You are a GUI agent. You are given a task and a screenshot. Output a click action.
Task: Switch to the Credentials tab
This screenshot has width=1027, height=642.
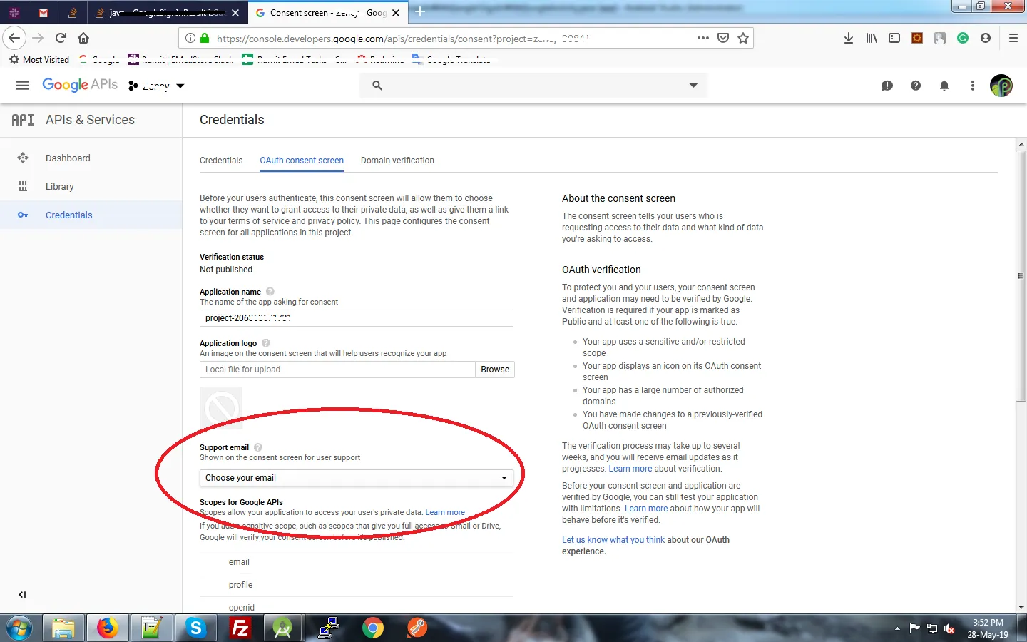[221, 160]
